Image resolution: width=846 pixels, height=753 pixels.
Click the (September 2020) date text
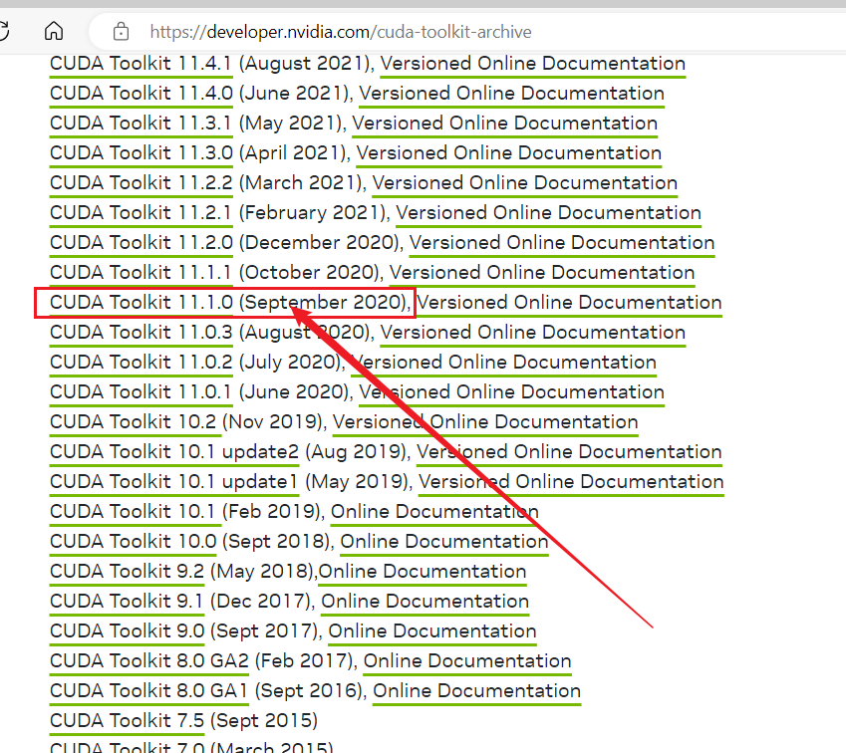[323, 302]
